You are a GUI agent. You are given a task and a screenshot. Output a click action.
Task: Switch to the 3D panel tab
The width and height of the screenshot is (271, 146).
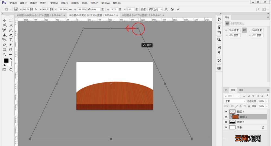226,90
